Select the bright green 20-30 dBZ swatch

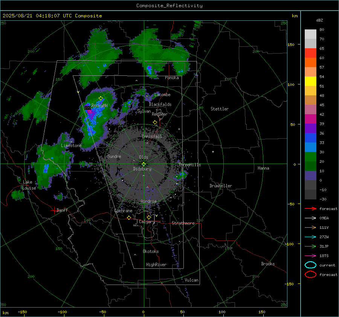pos(310,157)
